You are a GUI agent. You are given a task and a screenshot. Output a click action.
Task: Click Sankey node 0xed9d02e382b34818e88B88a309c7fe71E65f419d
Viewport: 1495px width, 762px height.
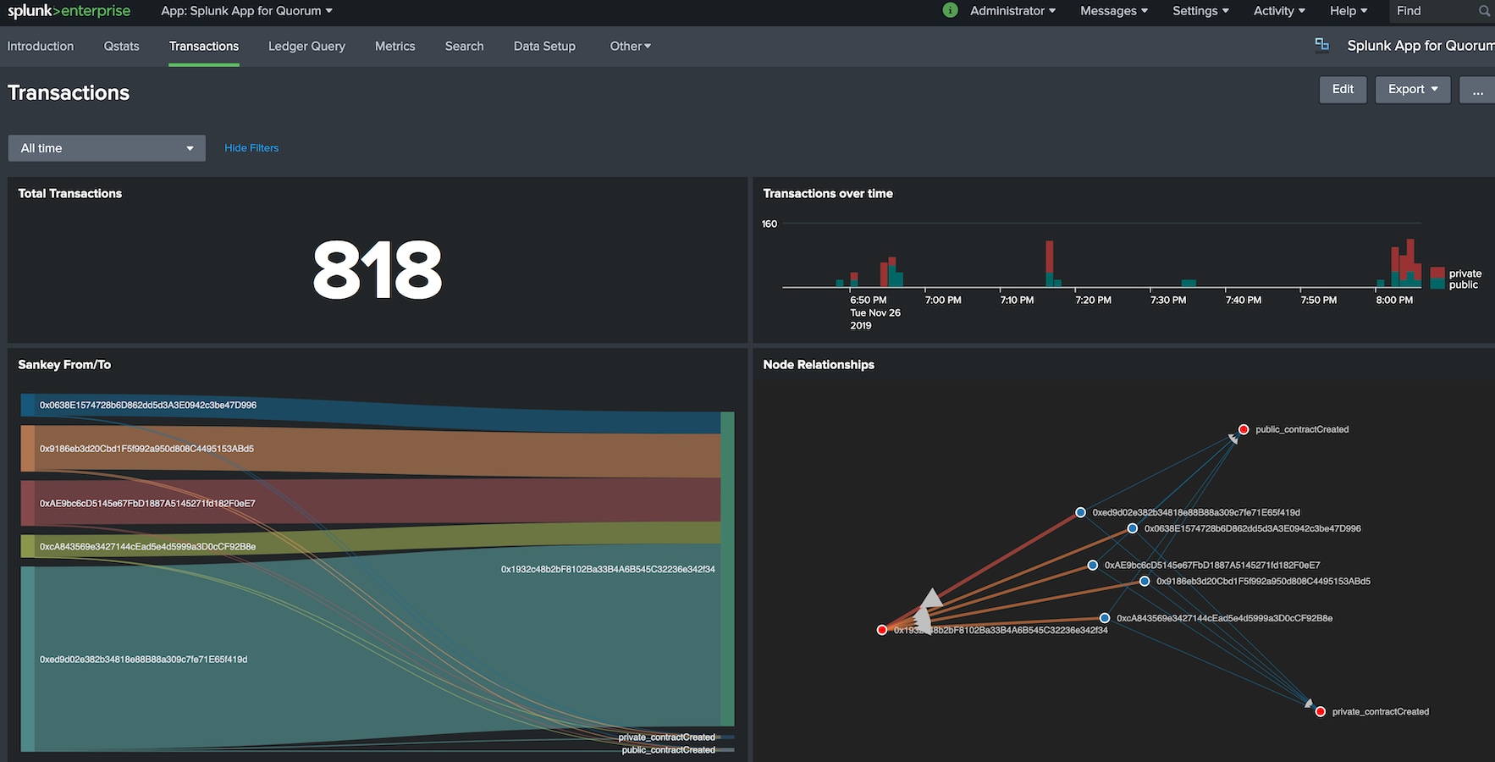28,659
